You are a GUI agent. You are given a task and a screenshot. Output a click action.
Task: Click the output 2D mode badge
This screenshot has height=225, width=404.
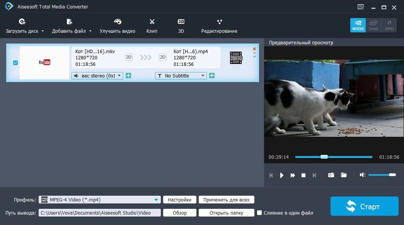click(163, 57)
